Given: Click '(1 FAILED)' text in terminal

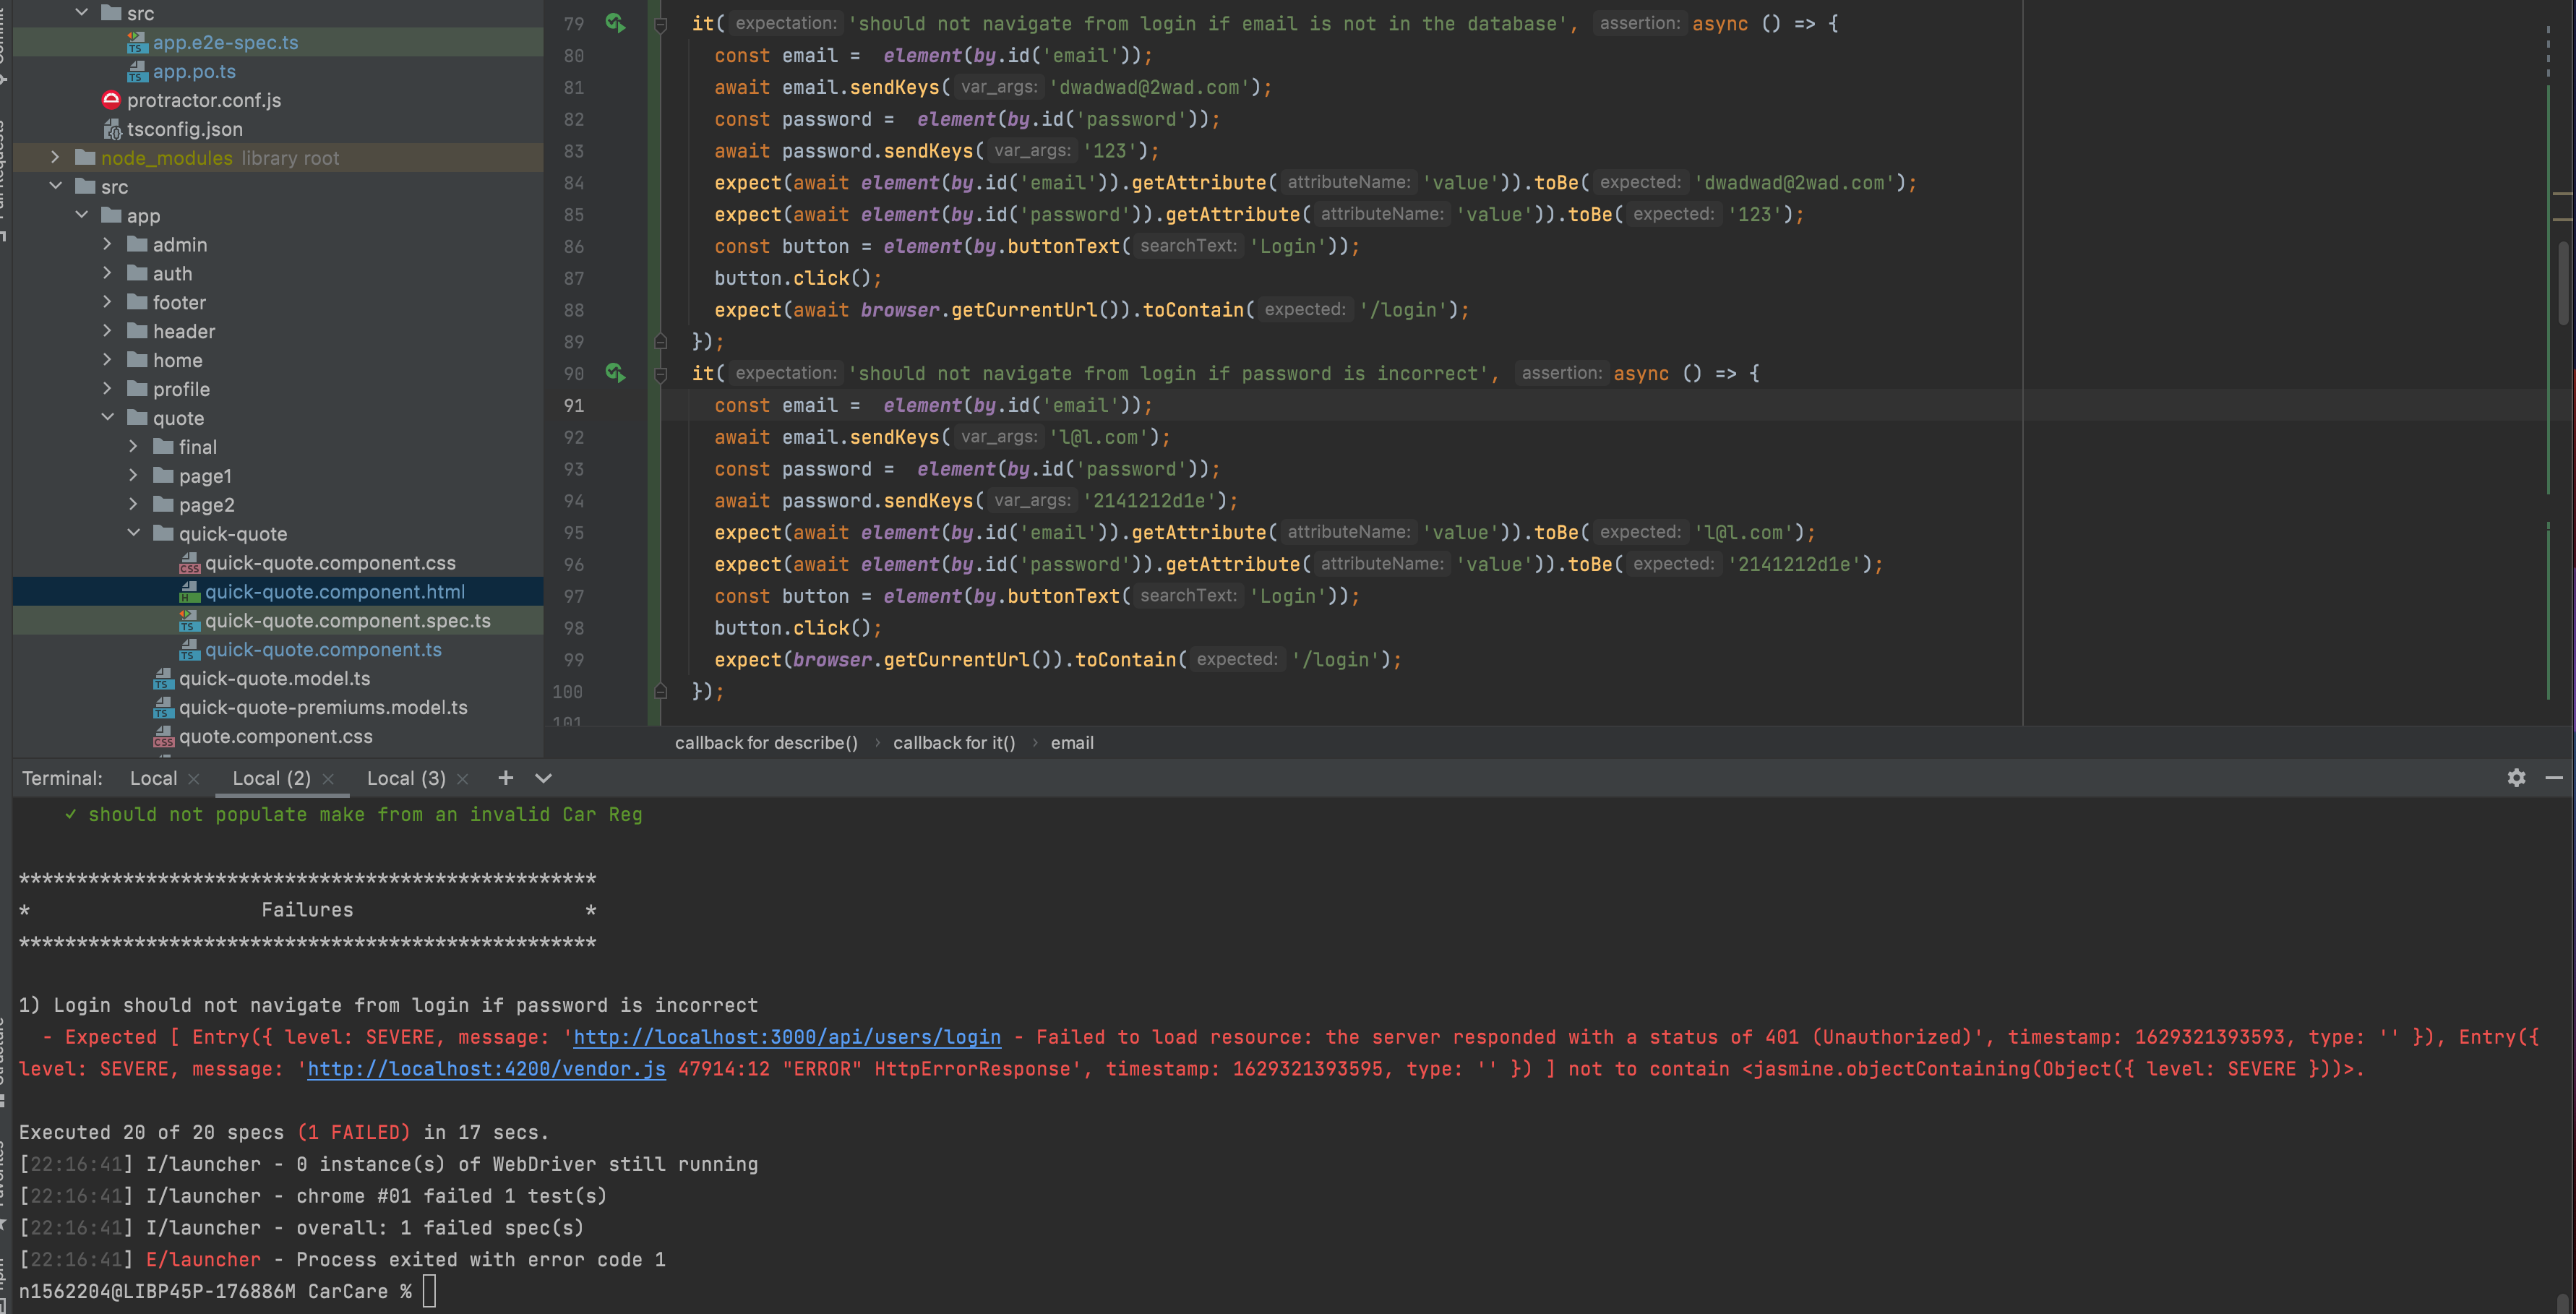Looking at the screenshot, I should point(354,1132).
